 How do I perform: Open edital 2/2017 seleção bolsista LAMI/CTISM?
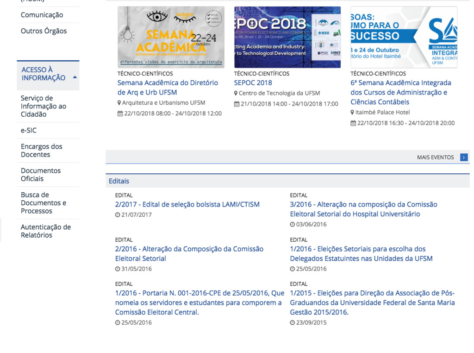187,205
